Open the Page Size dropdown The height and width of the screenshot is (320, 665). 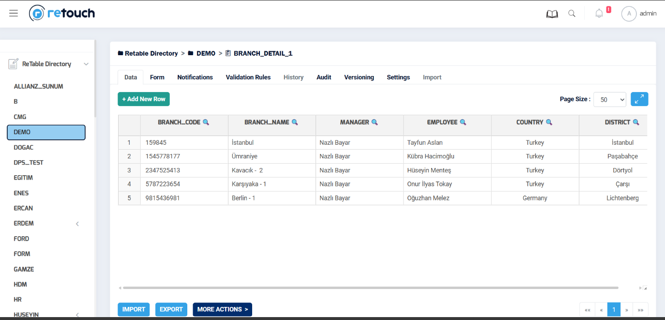coord(609,99)
